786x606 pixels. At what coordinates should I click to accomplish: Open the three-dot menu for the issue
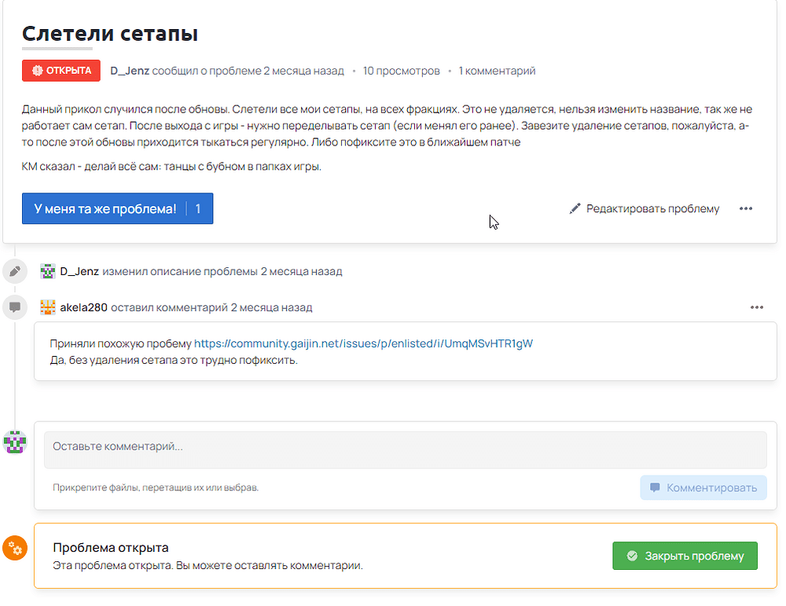tap(746, 209)
